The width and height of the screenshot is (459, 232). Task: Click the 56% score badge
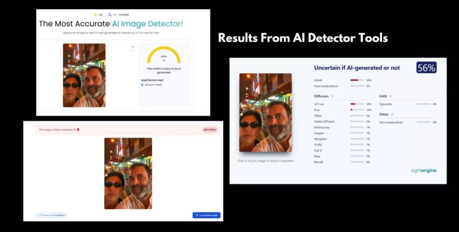coord(426,68)
